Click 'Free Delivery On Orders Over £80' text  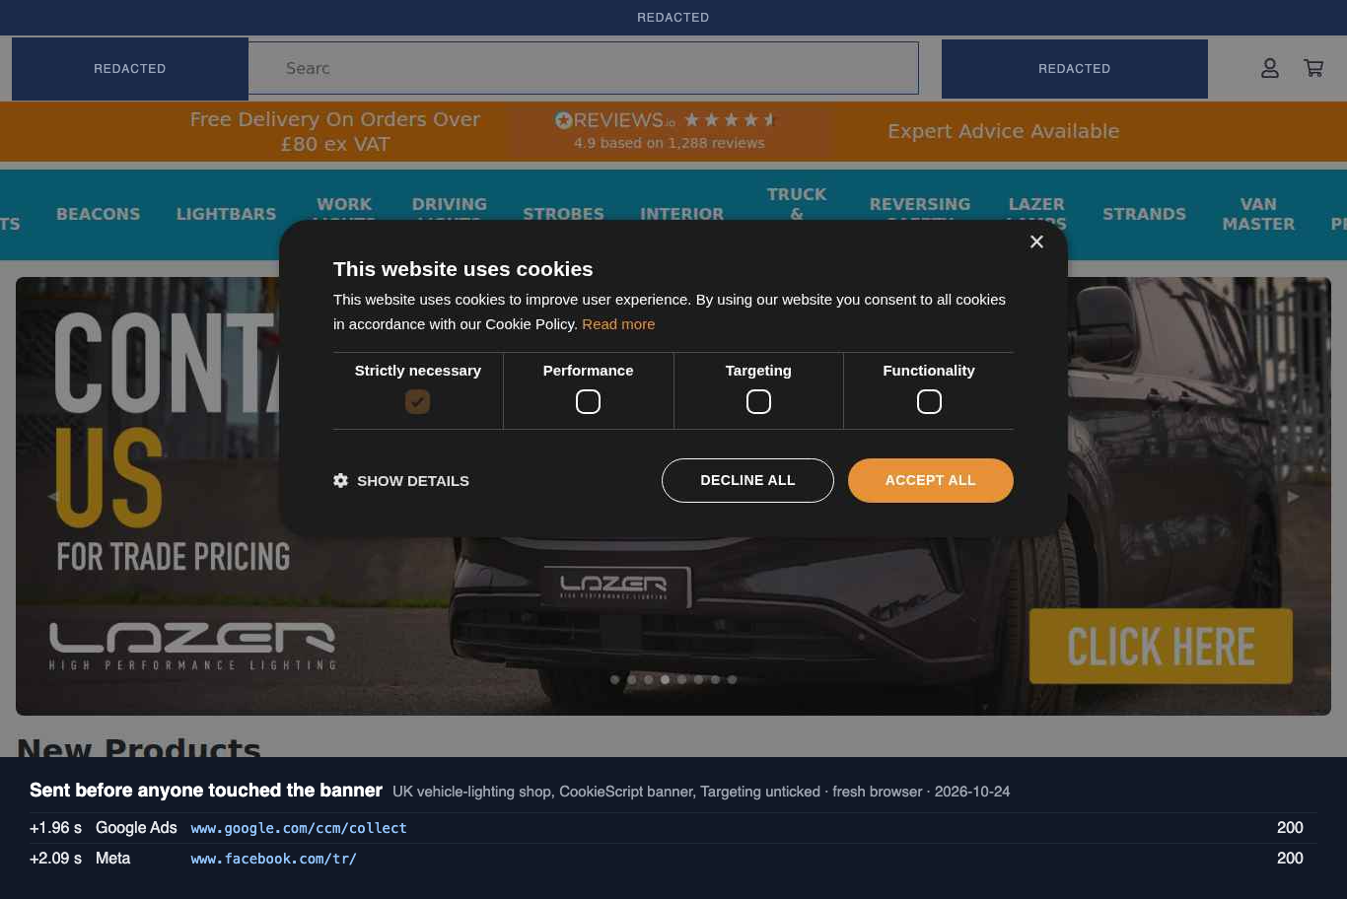[335, 131]
